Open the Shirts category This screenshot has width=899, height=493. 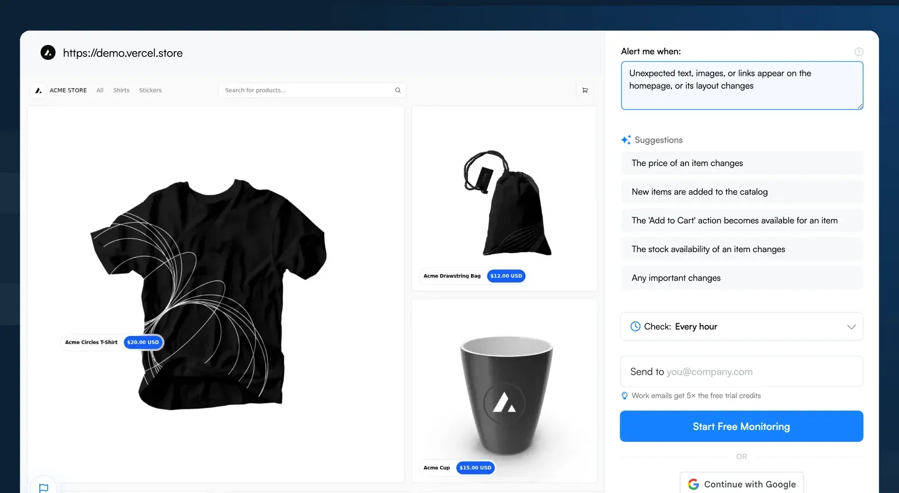coord(121,90)
